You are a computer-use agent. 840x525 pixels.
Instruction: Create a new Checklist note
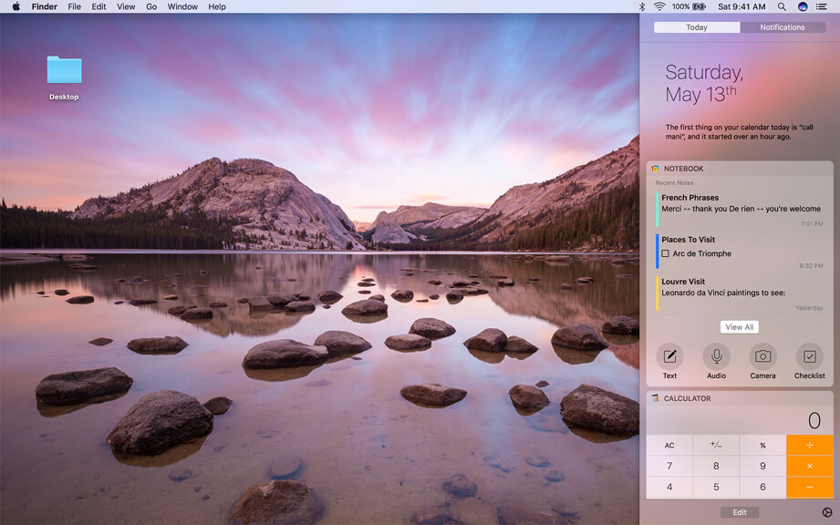[x=809, y=356]
